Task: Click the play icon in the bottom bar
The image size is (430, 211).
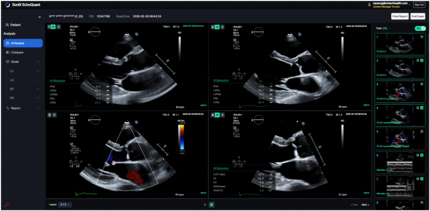Action: pos(205,205)
